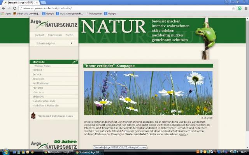Click the taskbar clock
249x155 pixels.
244,152
